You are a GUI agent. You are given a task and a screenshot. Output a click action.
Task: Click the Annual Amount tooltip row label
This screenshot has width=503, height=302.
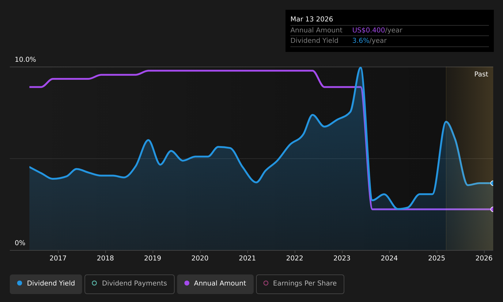316,30
